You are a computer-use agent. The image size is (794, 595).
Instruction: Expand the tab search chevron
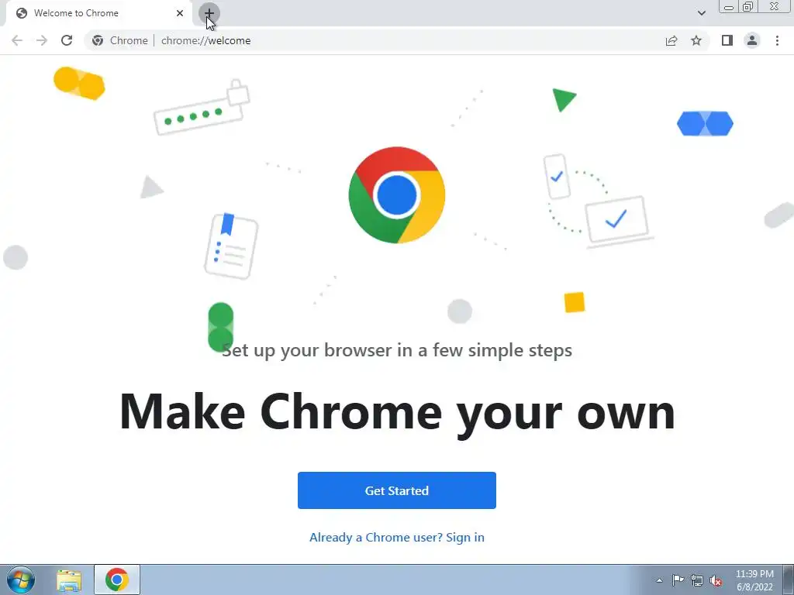pyautogui.click(x=701, y=13)
